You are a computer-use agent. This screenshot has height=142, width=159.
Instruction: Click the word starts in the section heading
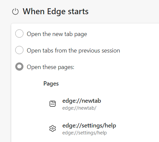(x=78, y=12)
